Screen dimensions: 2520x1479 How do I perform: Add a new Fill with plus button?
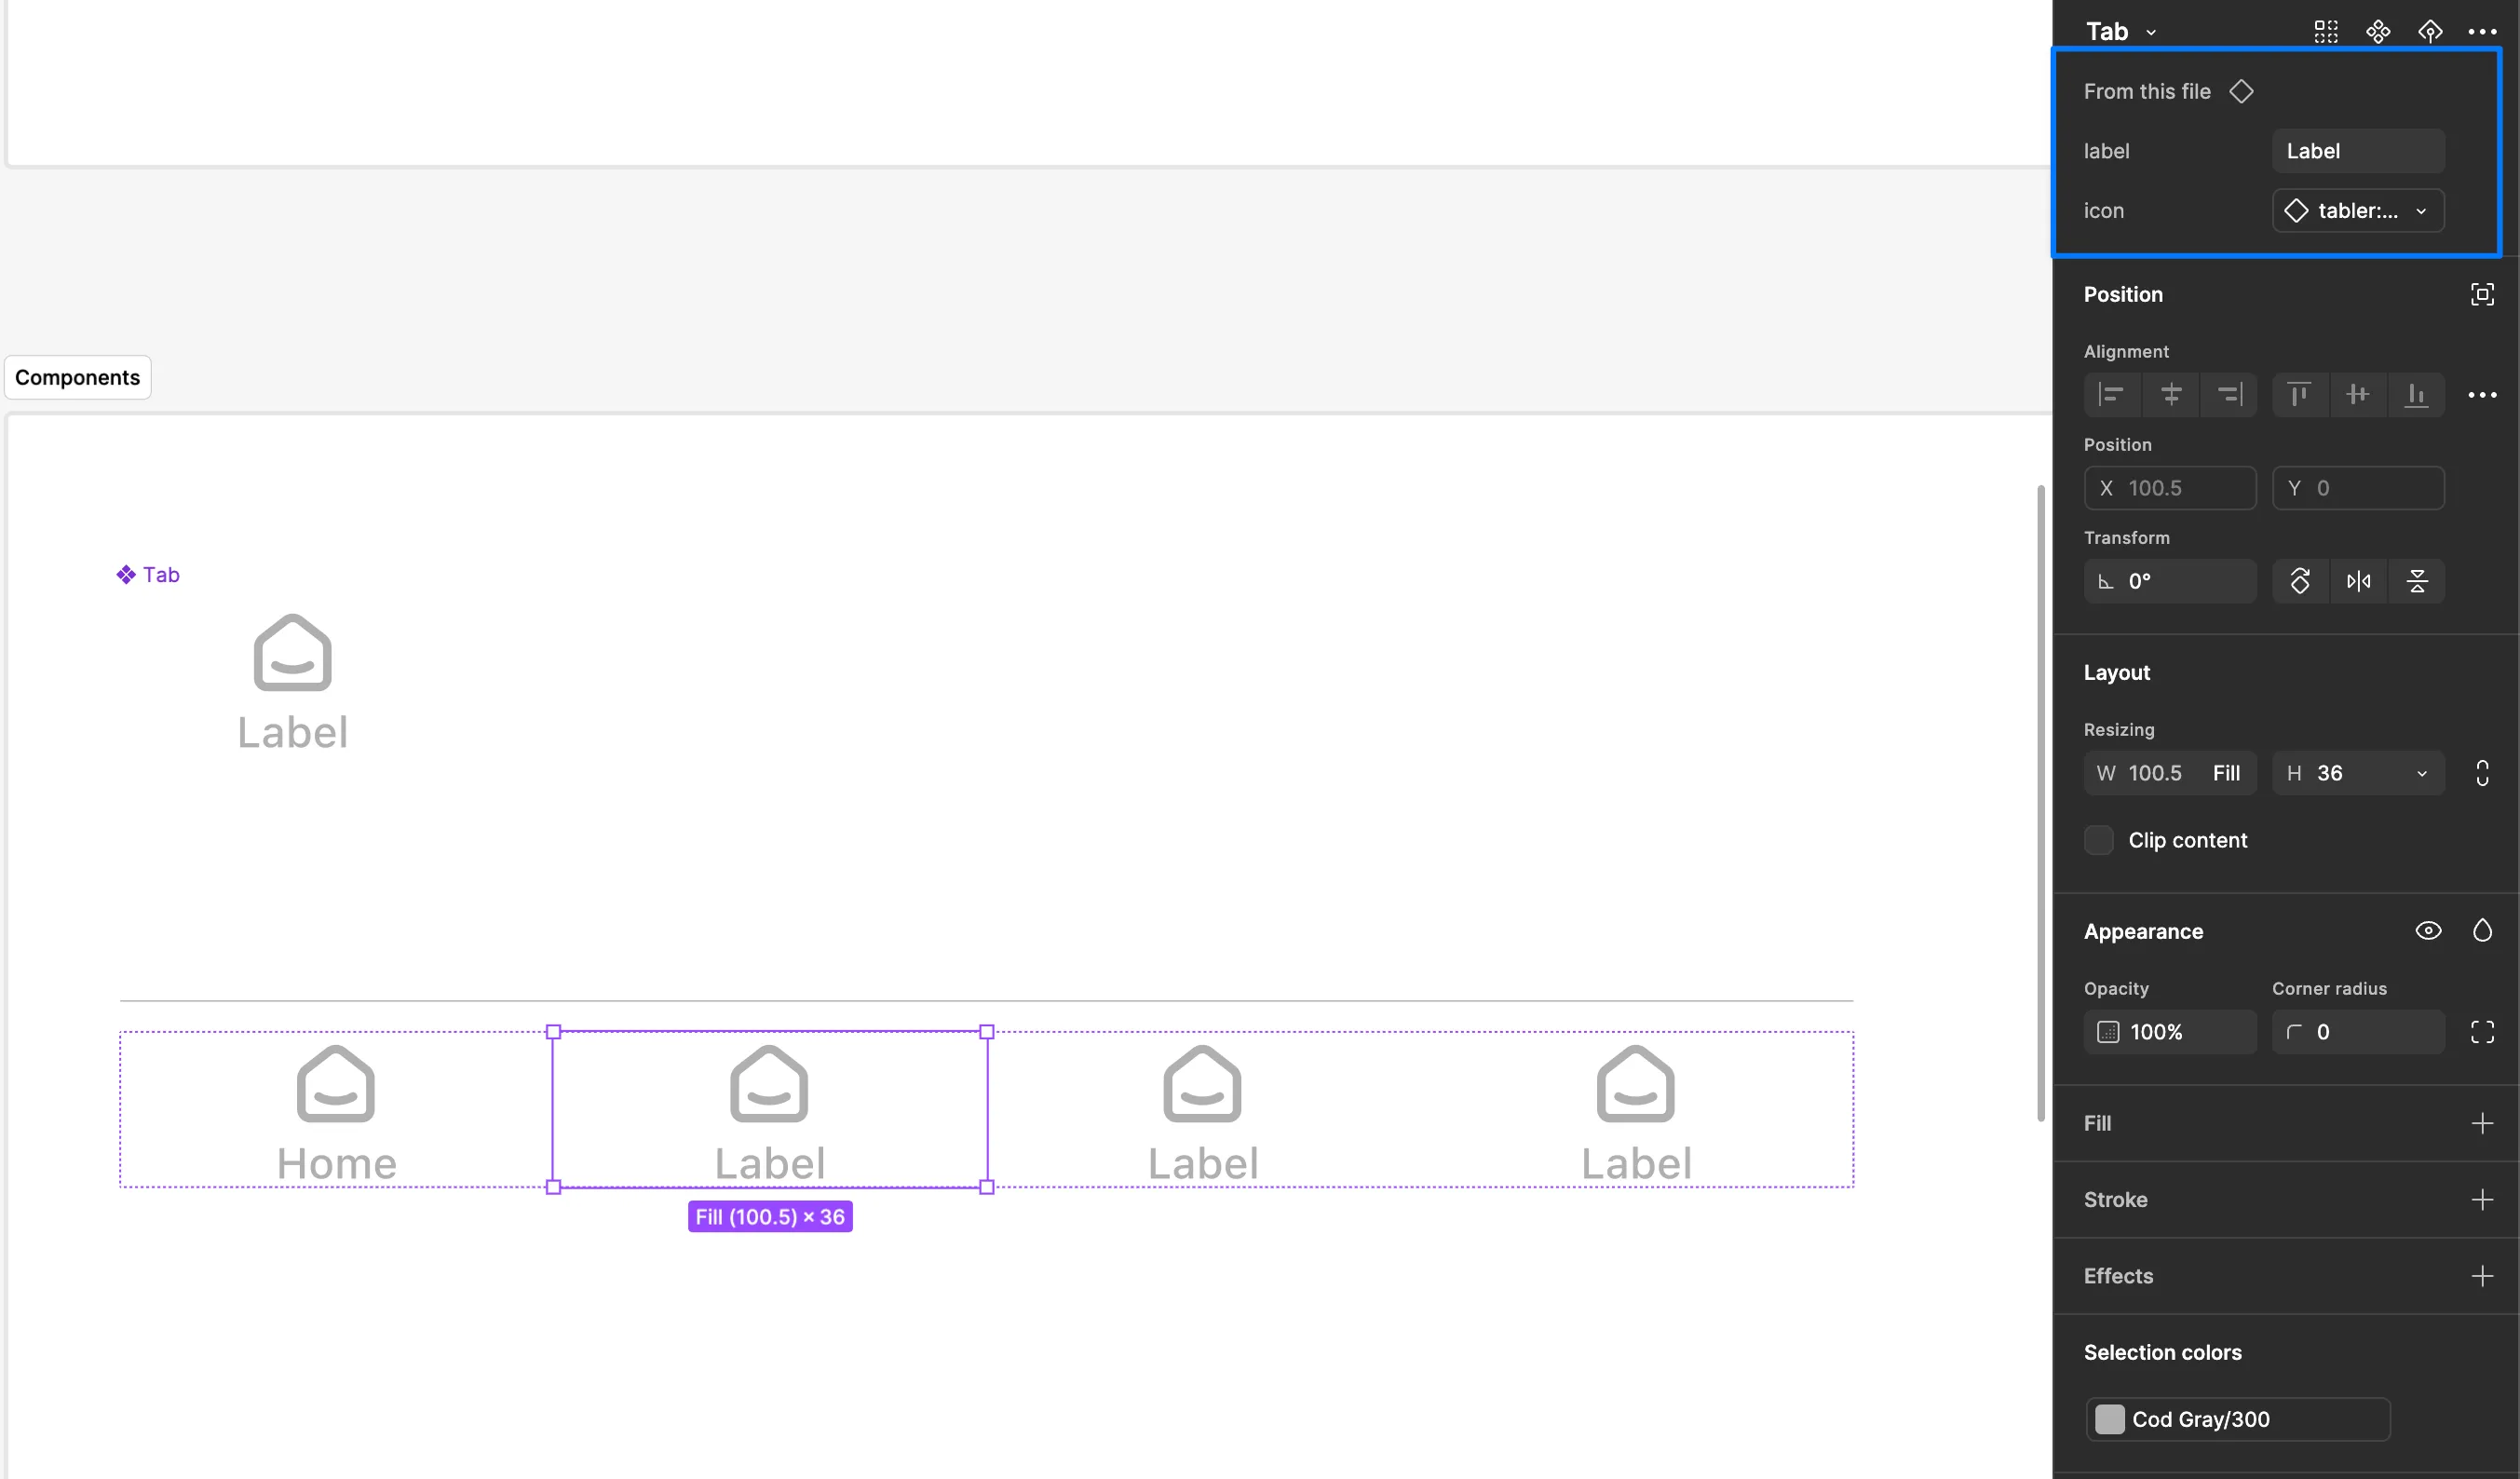pyautogui.click(x=2482, y=1123)
